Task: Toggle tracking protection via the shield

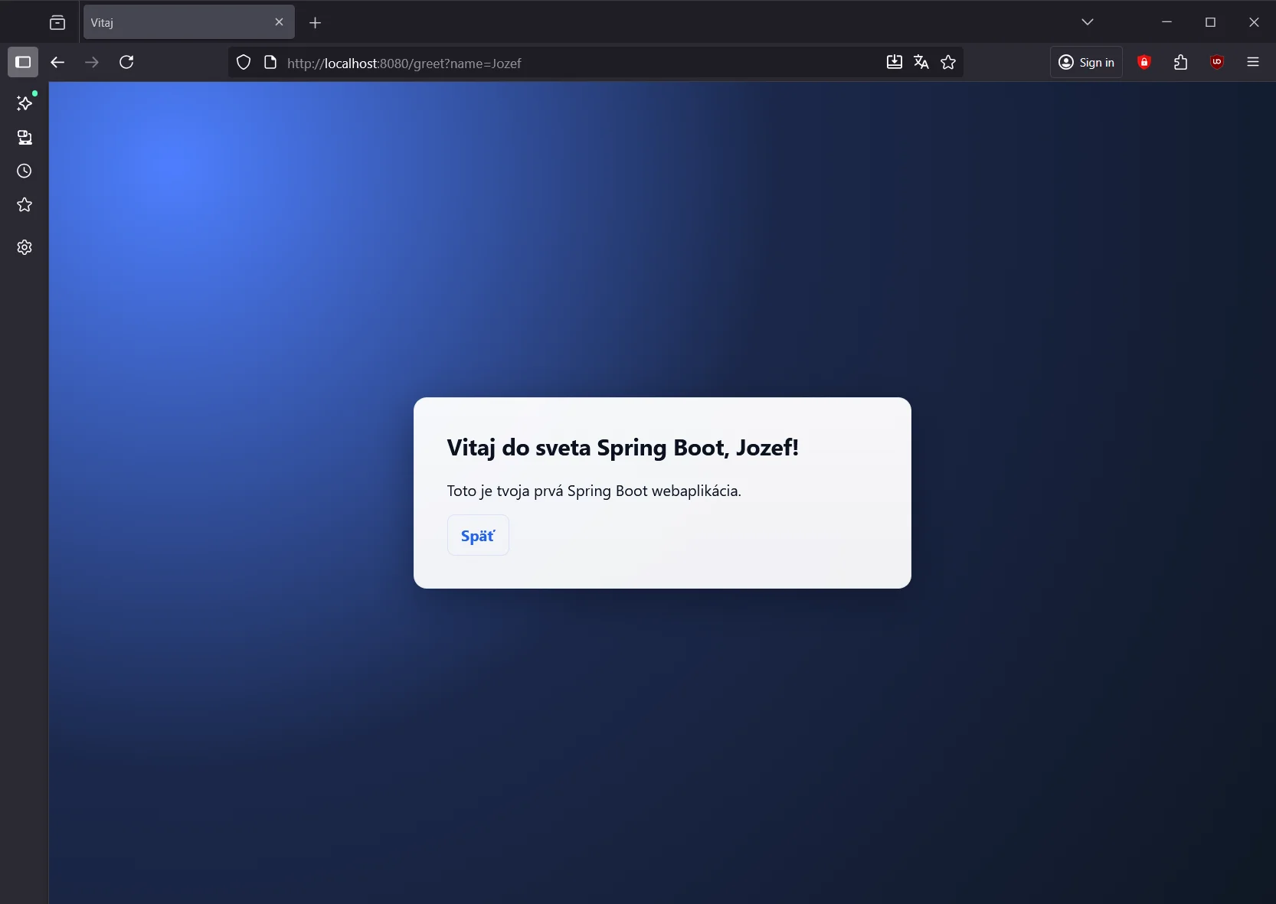Action: 244,62
